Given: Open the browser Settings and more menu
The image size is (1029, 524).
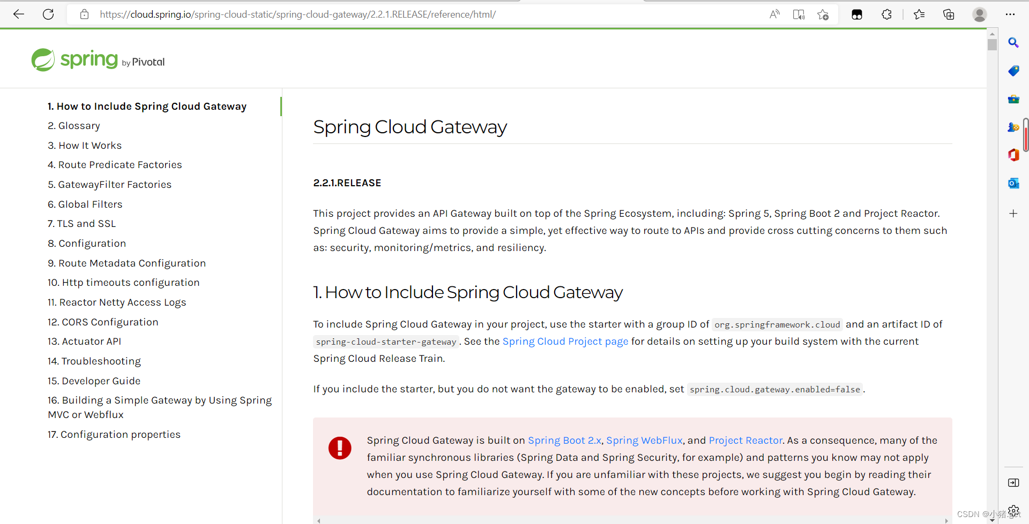Looking at the screenshot, I should tap(1010, 14).
